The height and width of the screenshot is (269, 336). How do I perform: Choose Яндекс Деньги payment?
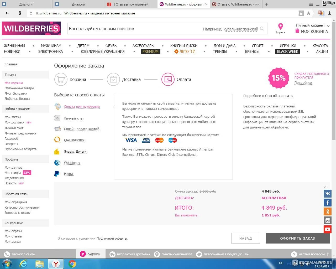click(x=75, y=152)
